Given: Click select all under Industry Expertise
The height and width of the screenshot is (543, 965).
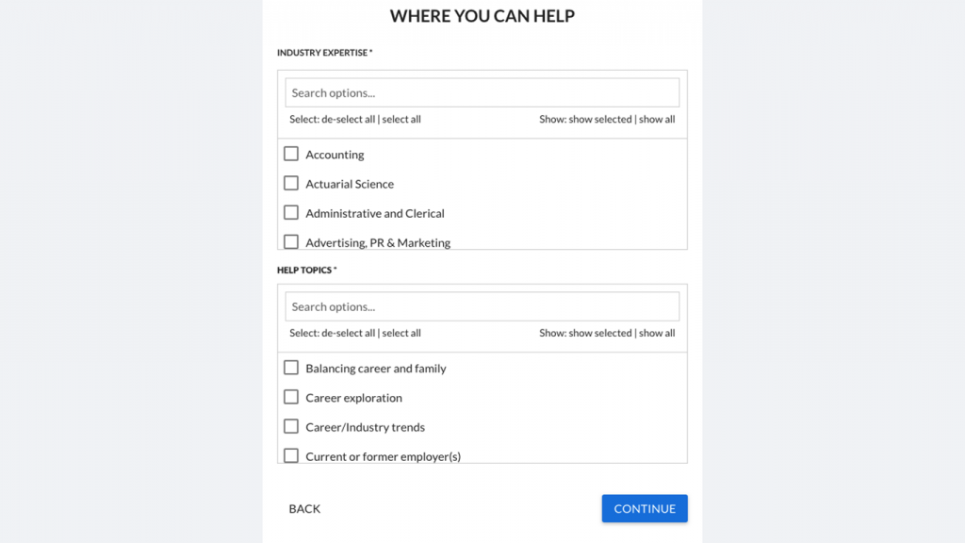Looking at the screenshot, I should coord(401,119).
